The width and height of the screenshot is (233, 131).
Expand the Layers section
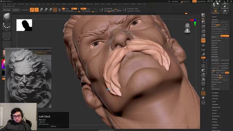click(214, 102)
